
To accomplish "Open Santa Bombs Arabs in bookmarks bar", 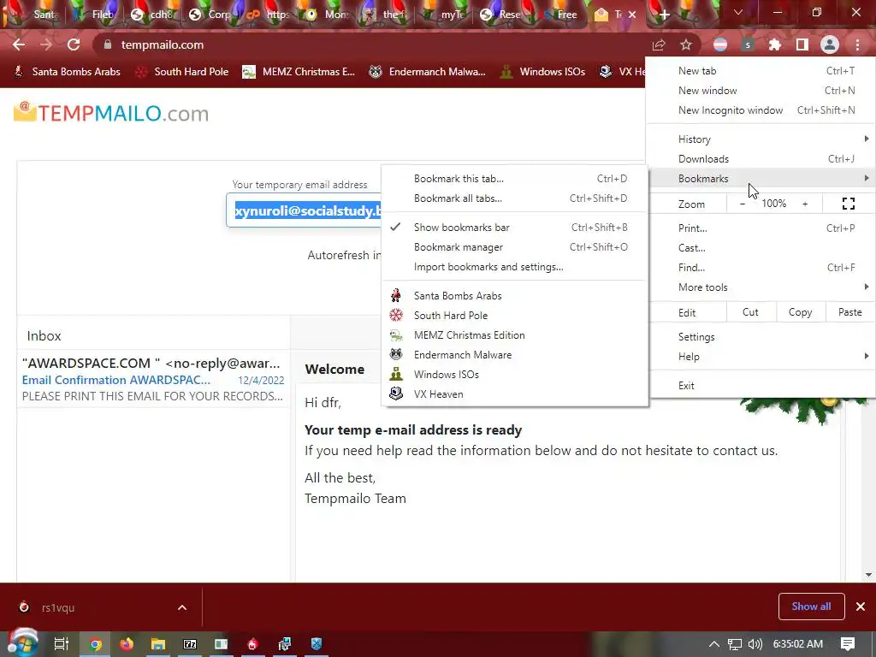I will point(67,72).
